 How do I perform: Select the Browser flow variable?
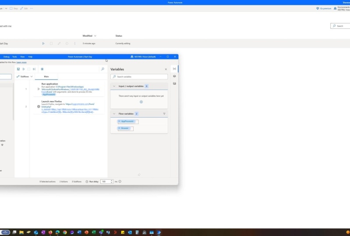(x=124, y=128)
